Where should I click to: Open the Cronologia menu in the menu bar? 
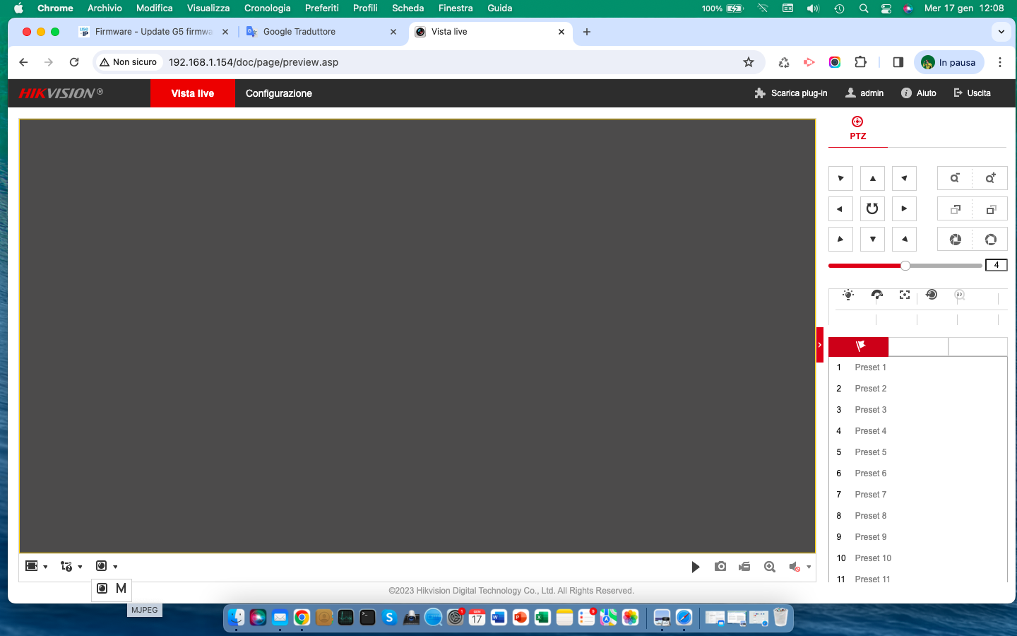coord(267,8)
